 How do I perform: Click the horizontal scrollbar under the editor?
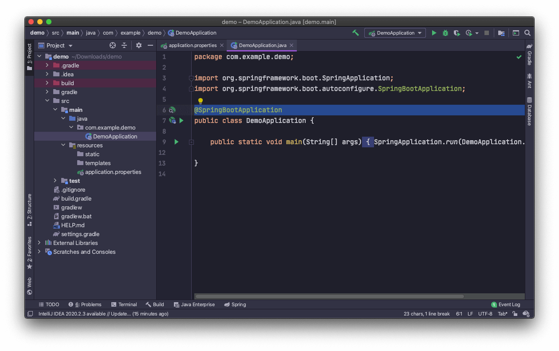[329, 296]
